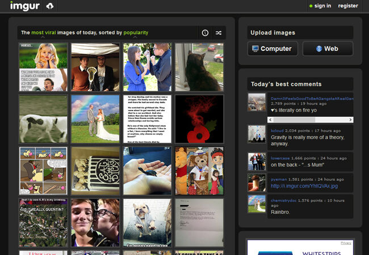This screenshot has height=255, width=369.
Task: Click the comment 'Gravity is really more of a theory'
Action: (x=308, y=141)
